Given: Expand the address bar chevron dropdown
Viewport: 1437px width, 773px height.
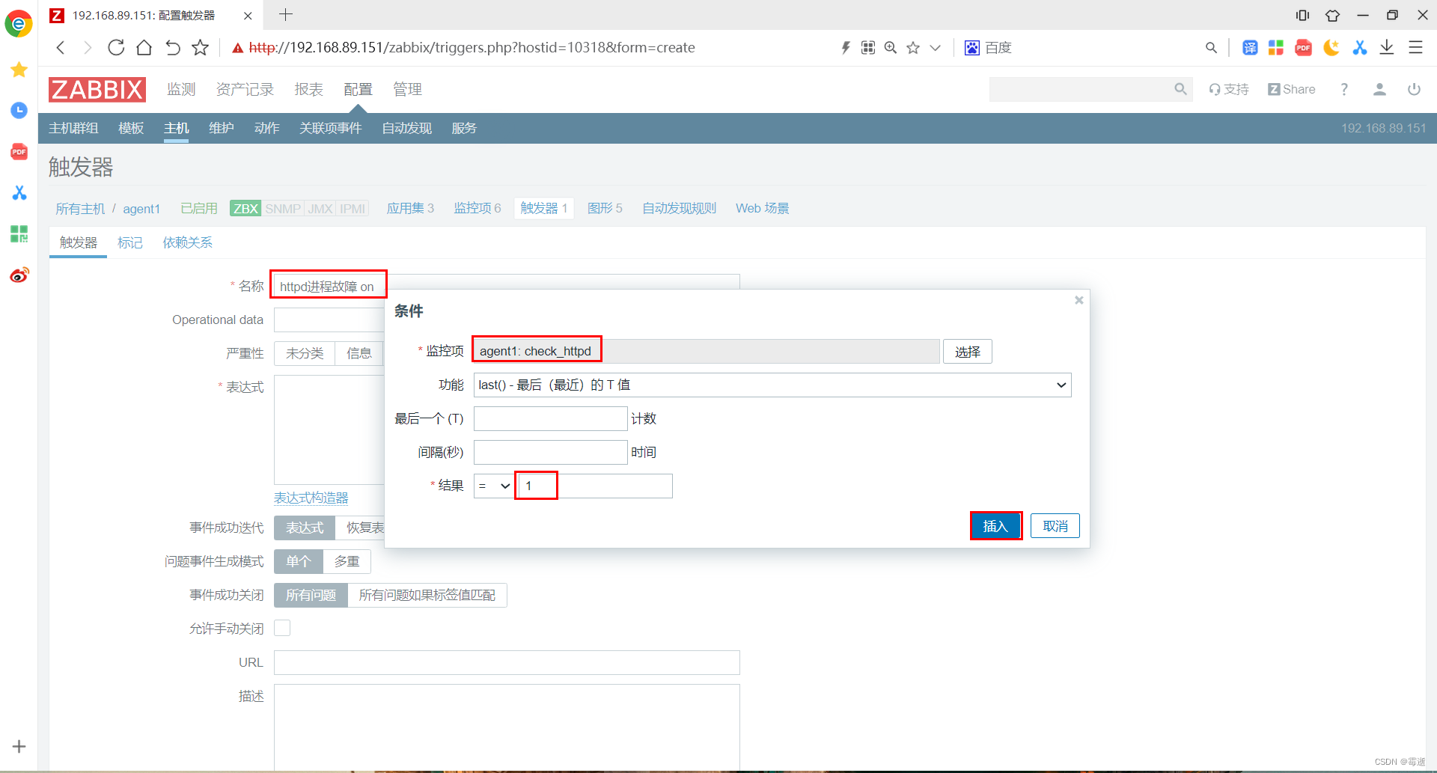Looking at the screenshot, I should (x=935, y=48).
